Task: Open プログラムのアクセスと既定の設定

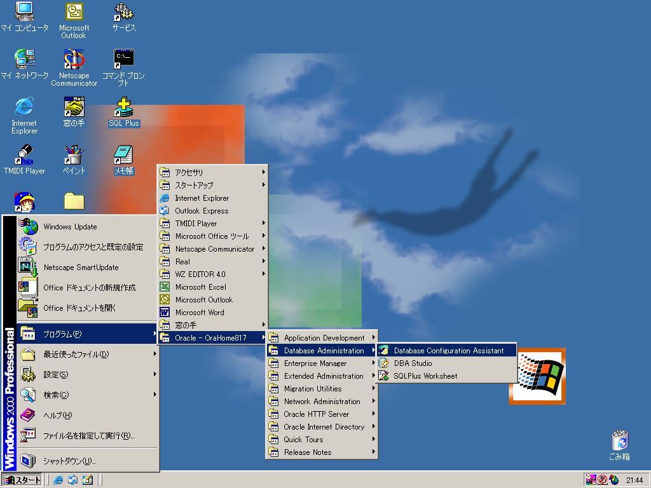Action: pos(86,247)
